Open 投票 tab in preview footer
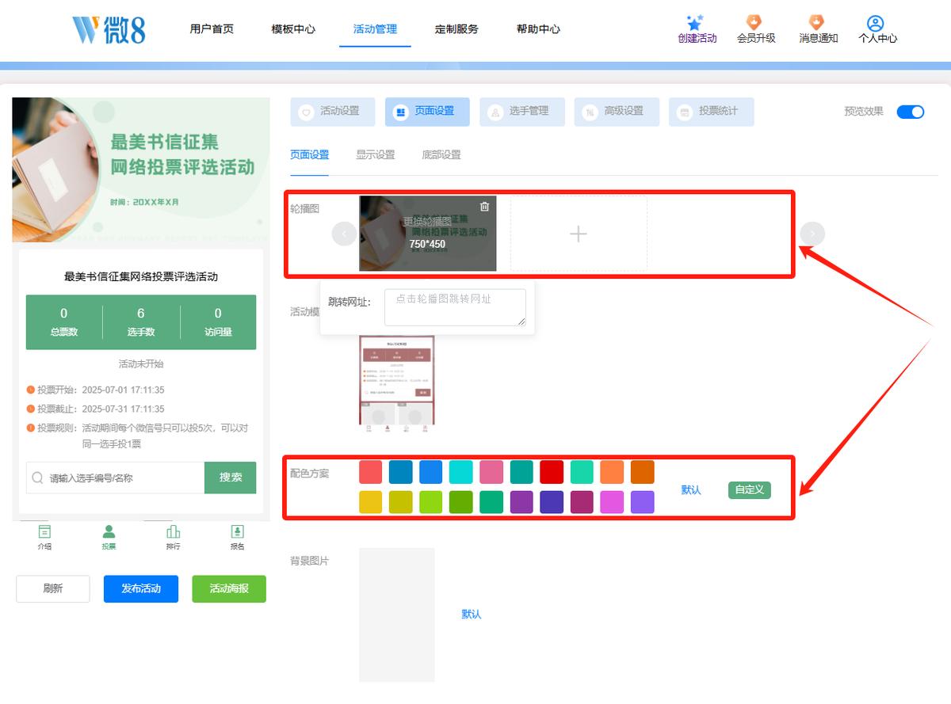Screen dimensions: 951x704 (x=109, y=537)
